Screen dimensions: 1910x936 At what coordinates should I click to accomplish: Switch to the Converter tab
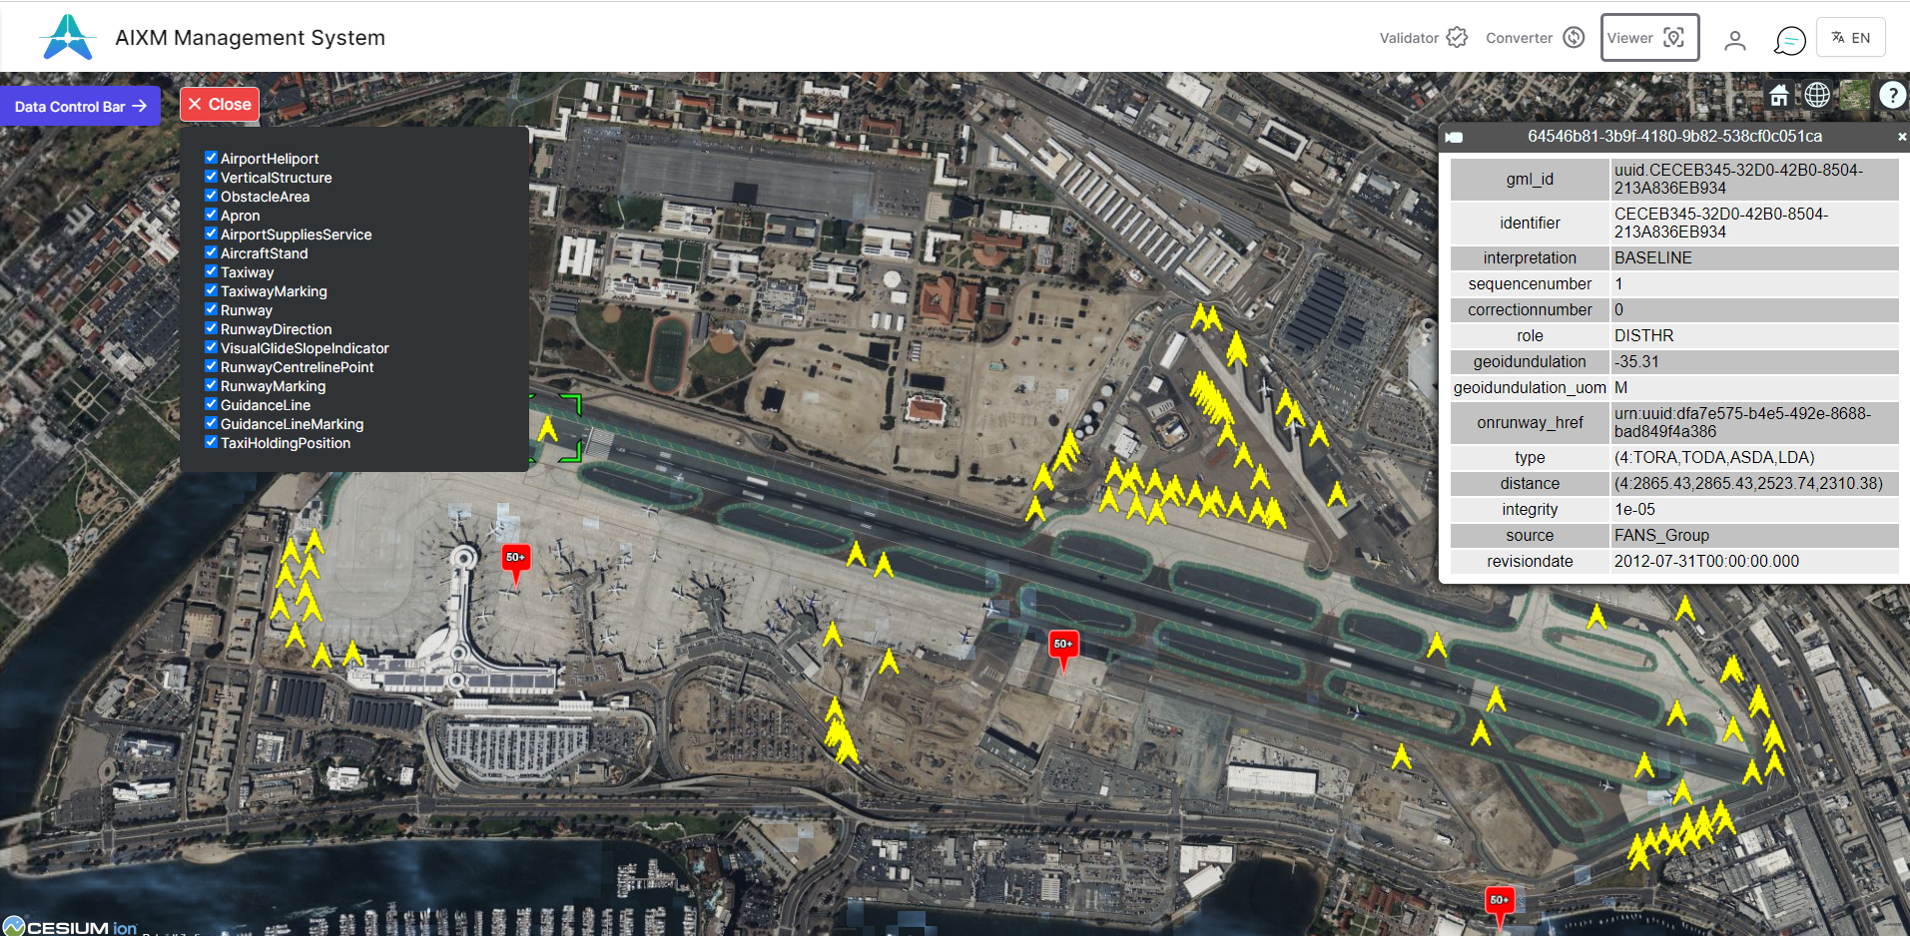(x=1535, y=38)
